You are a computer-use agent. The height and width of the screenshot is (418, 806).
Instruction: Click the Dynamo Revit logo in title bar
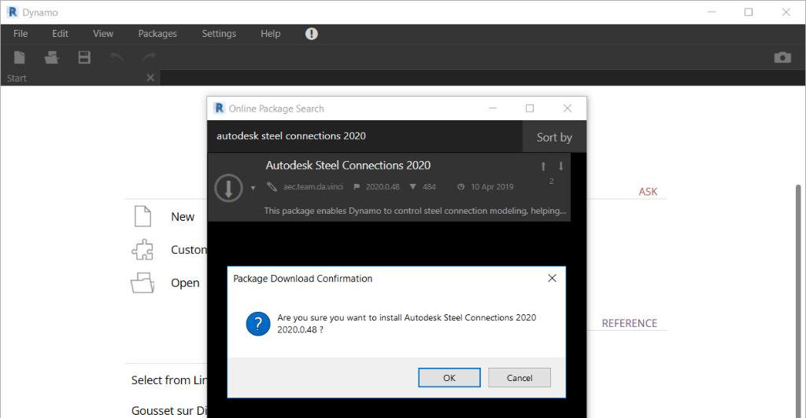click(13, 12)
